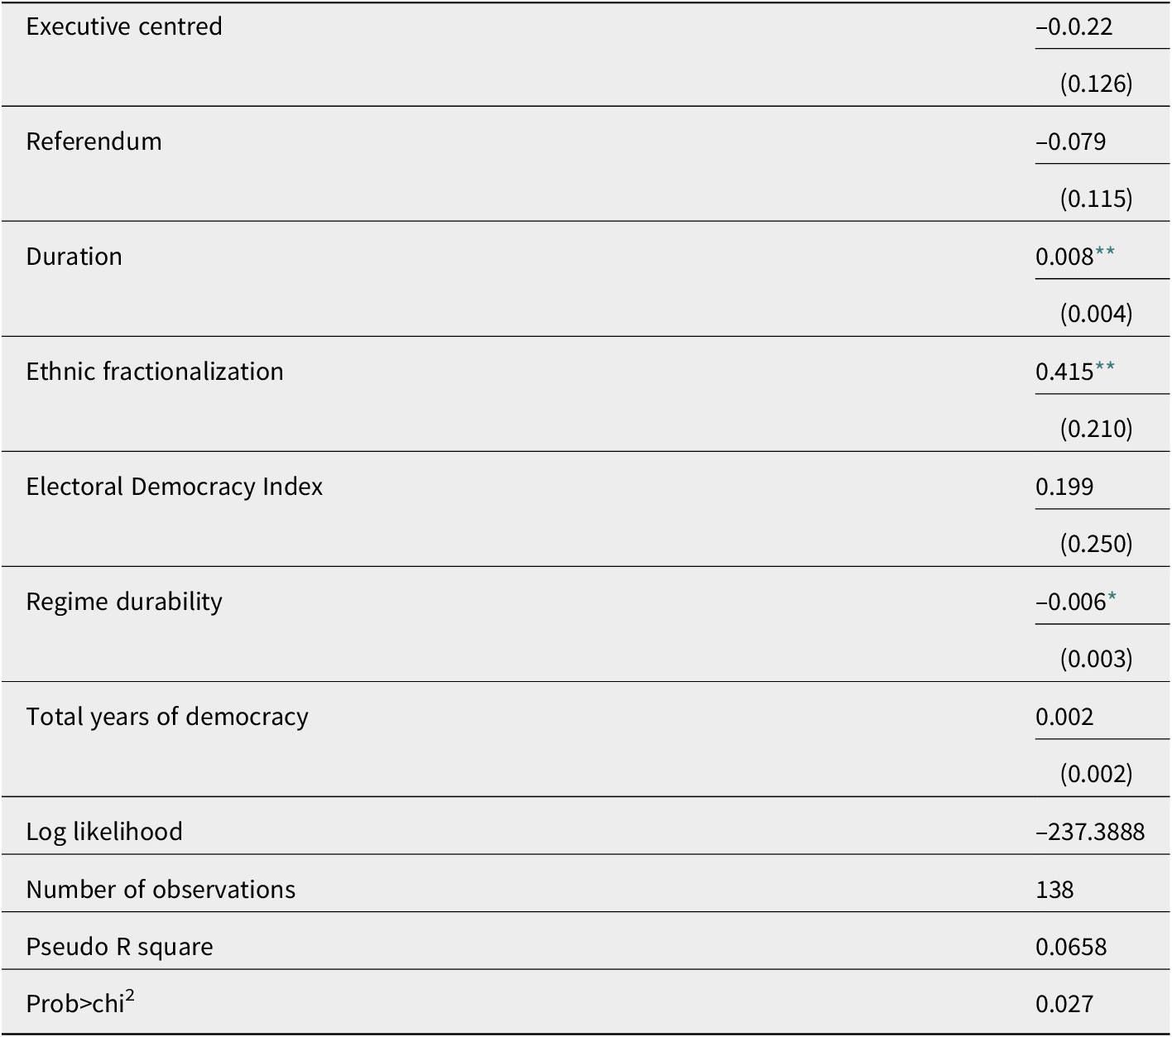Click the single asterisk beside –0.006

(x=1112, y=598)
